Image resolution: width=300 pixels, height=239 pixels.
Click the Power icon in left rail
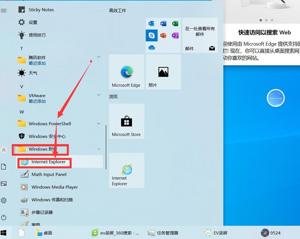click(x=4, y=218)
